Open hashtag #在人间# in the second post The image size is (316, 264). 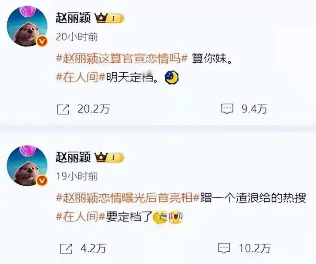pyautogui.click(x=81, y=217)
